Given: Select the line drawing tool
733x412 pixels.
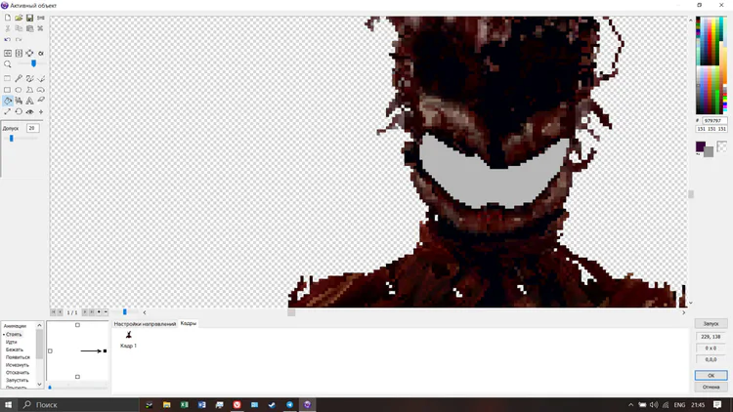Looking at the screenshot, I should coord(41,78).
